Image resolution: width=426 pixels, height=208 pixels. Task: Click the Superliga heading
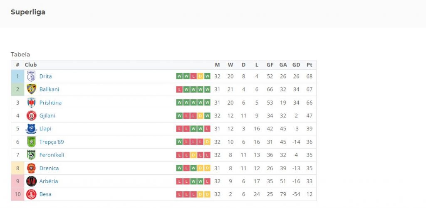(28, 12)
